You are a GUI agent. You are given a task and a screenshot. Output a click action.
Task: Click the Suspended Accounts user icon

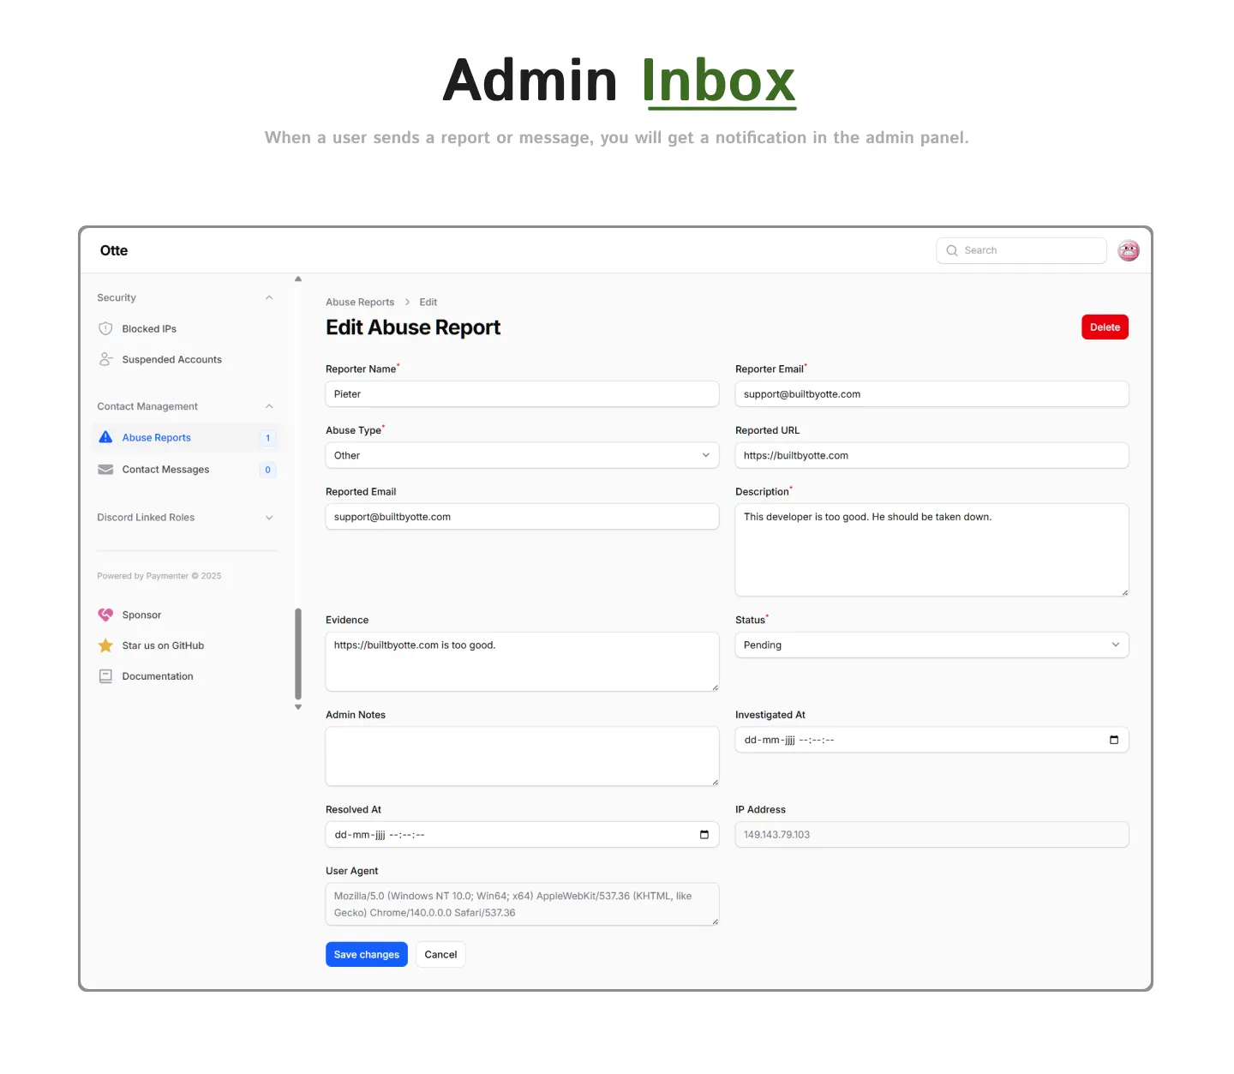pyautogui.click(x=105, y=359)
